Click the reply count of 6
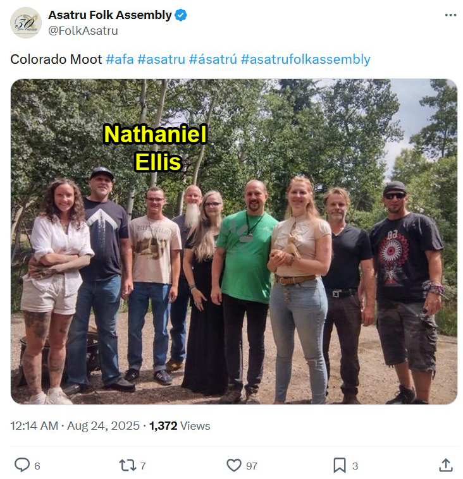This screenshot has width=463, height=479. point(37,466)
